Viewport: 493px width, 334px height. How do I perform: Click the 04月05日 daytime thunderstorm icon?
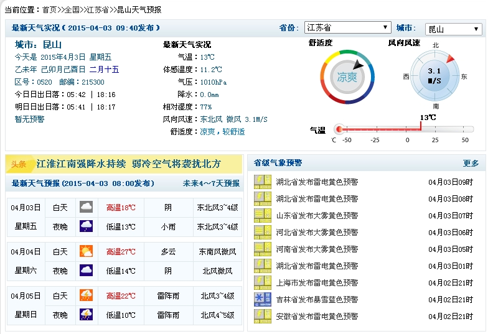click(86, 295)
